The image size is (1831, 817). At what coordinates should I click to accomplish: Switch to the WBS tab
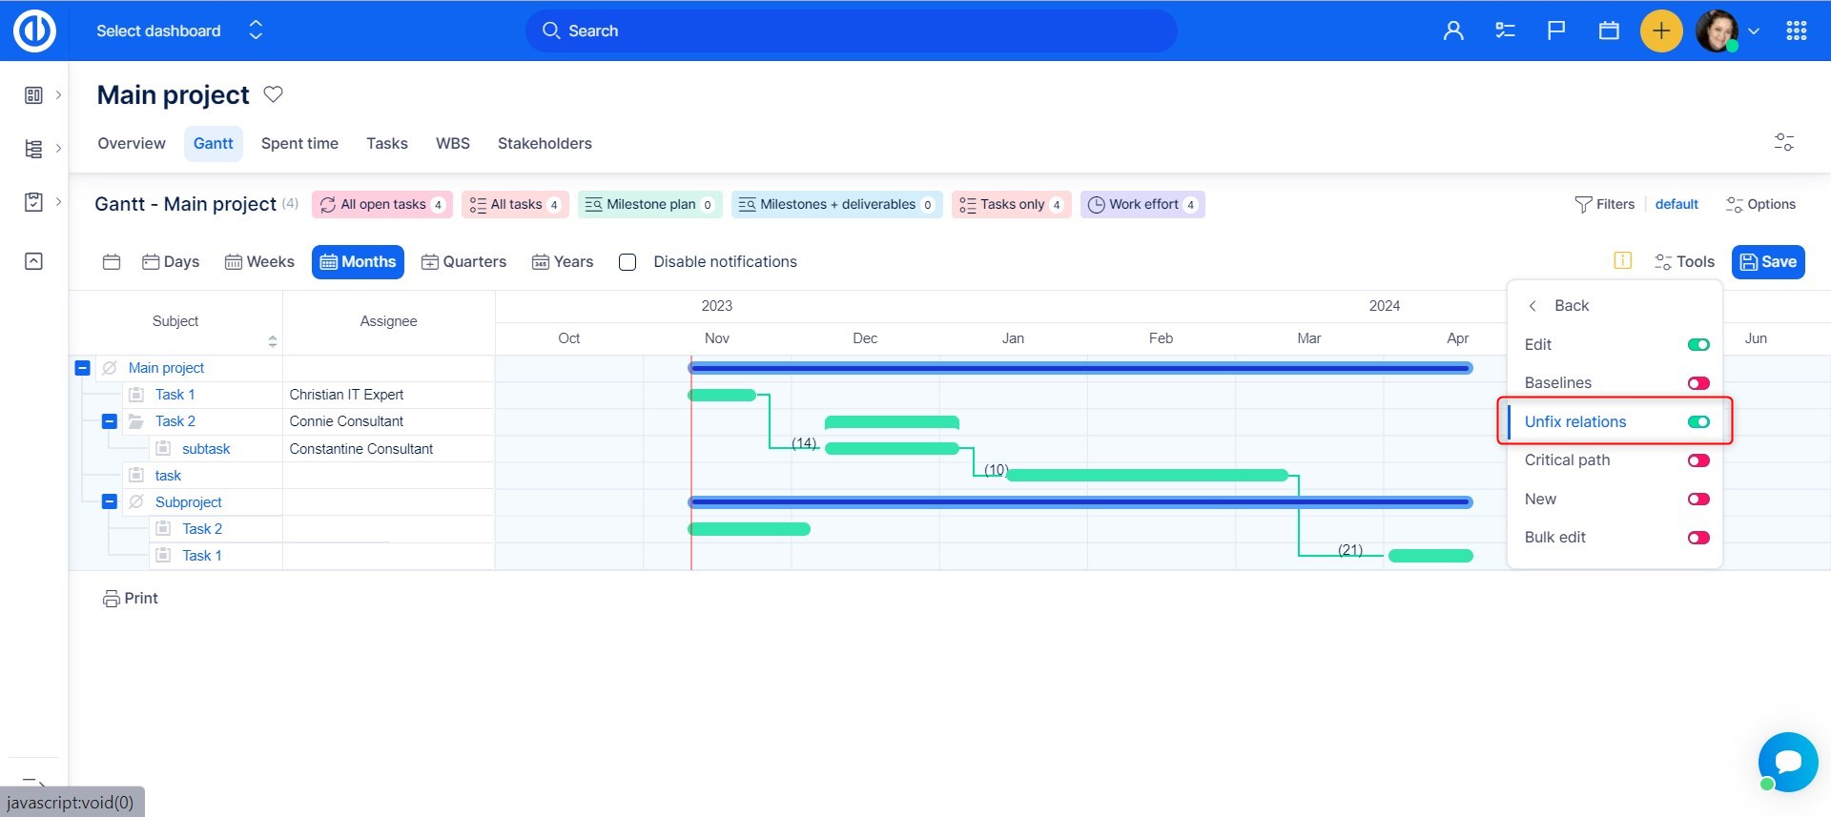452,144
